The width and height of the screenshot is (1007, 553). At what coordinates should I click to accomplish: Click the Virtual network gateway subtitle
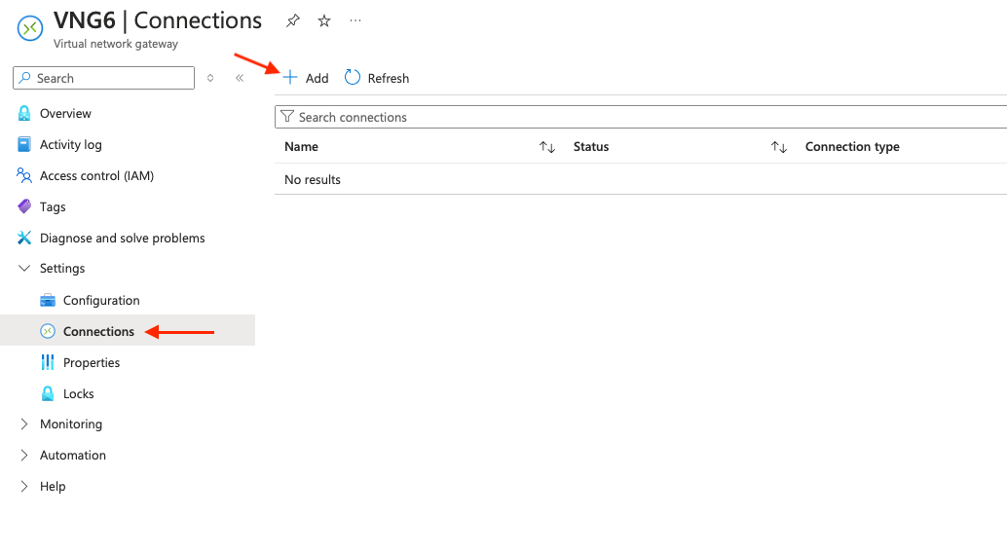116,44
